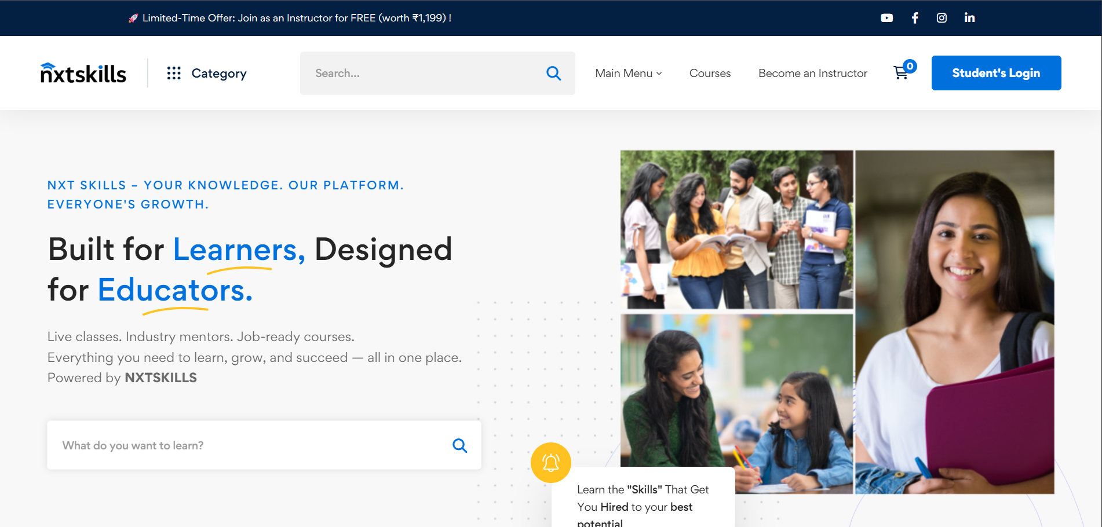This screenshot has height=527, width=1102.
Task: Open the Facebook page icon
Action: point(915,18)
